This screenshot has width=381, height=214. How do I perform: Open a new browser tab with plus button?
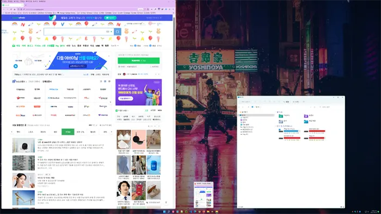(x=26, y=5)
